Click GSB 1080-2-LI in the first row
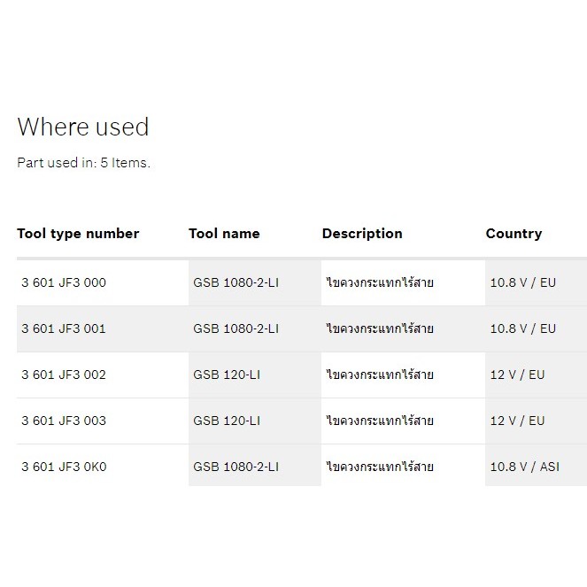Viewport: 587px width, 587px height. pyautogui.click(x=236, y=282)
